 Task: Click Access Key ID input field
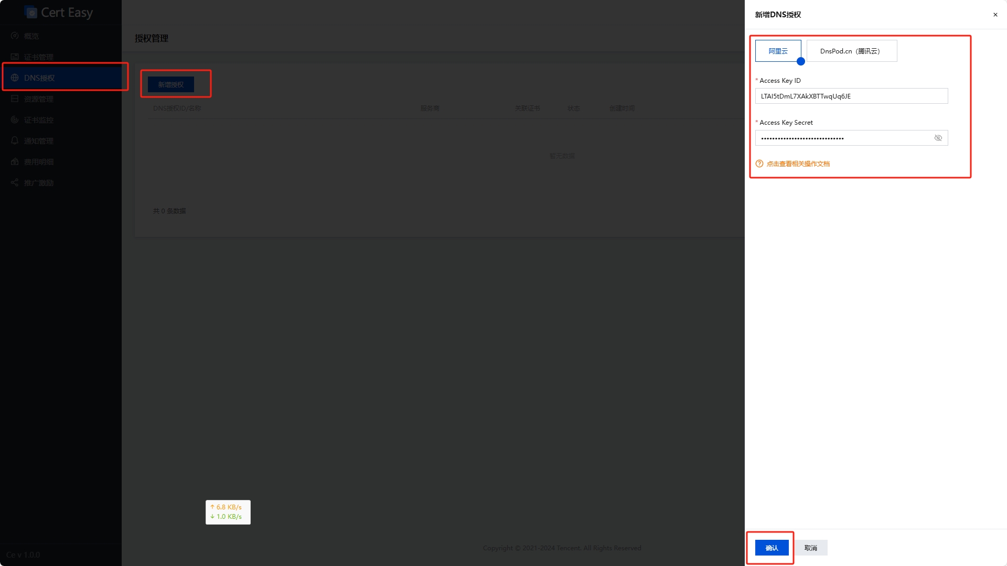[851, 95]
